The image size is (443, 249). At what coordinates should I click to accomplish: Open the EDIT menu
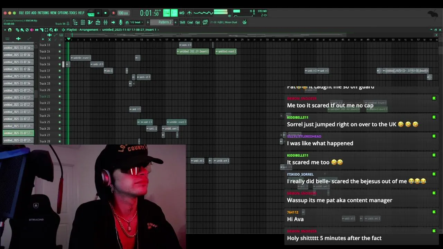28,13
